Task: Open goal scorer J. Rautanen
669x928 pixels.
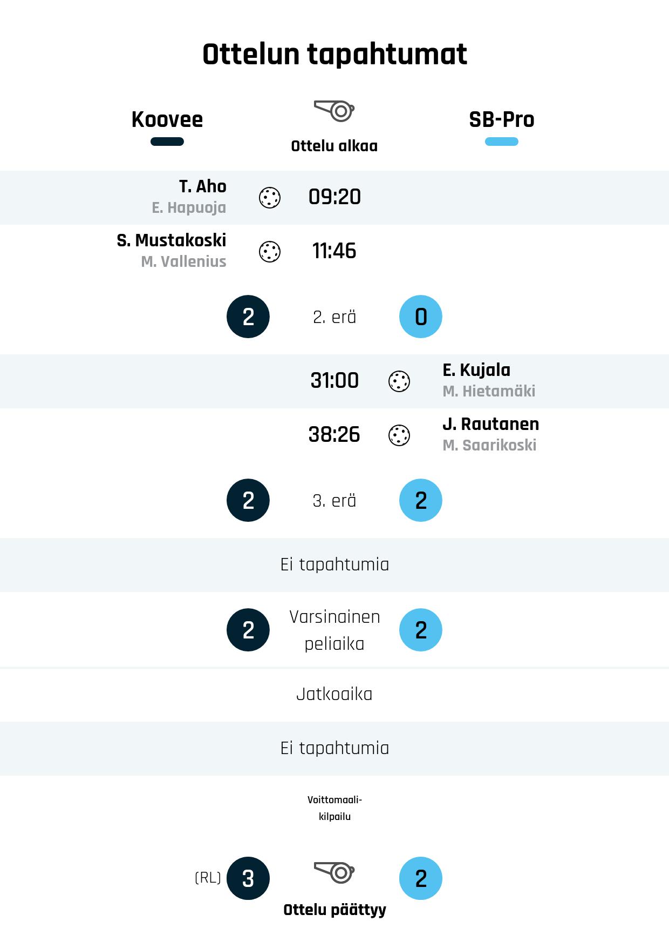Action: click(x=491, y=424)
